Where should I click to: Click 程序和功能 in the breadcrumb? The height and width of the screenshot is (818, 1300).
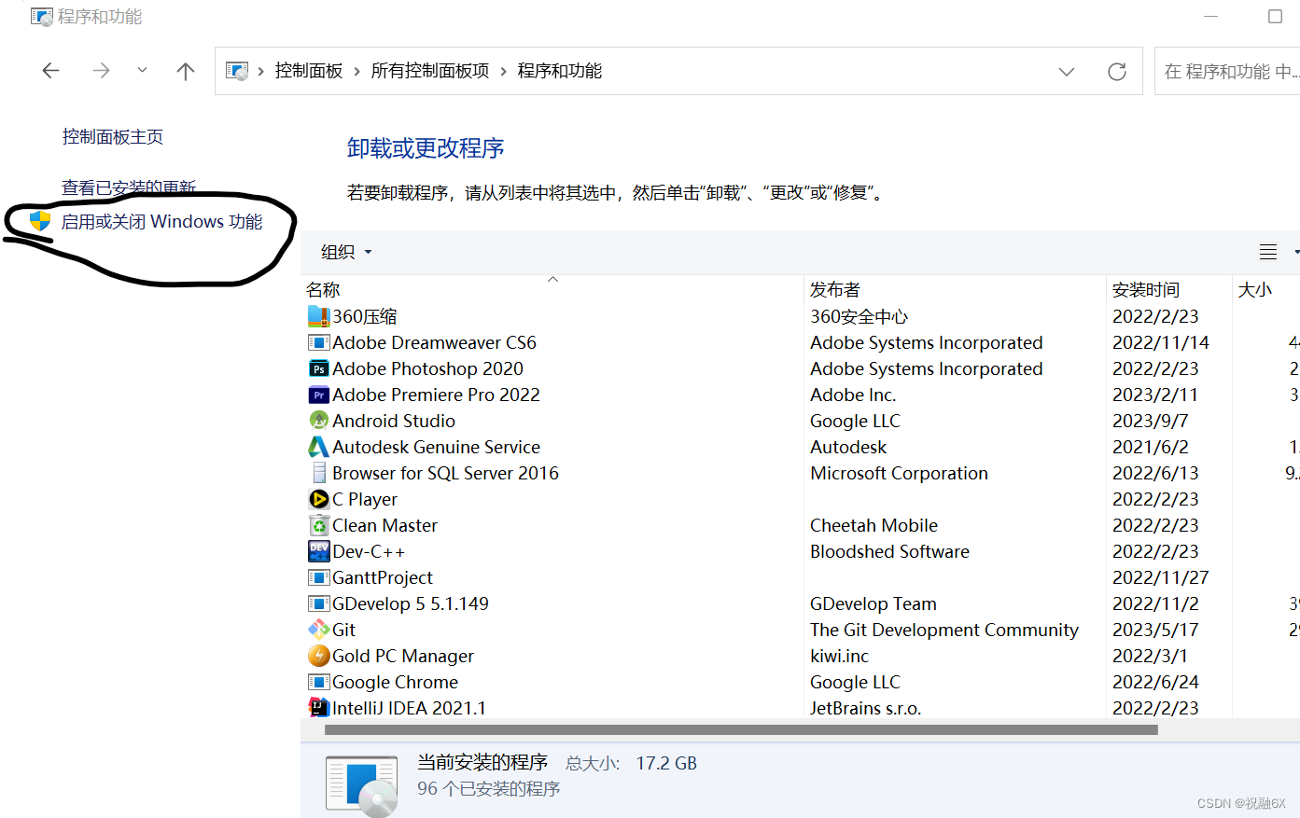pyautogui.click(x=560, y=71)
